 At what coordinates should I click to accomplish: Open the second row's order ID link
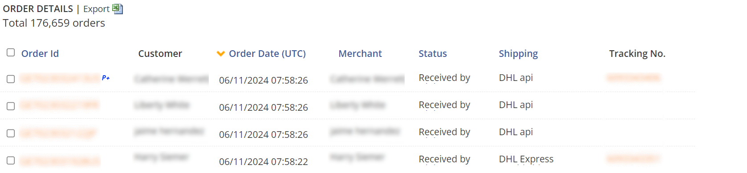click(x=60, y=105)
